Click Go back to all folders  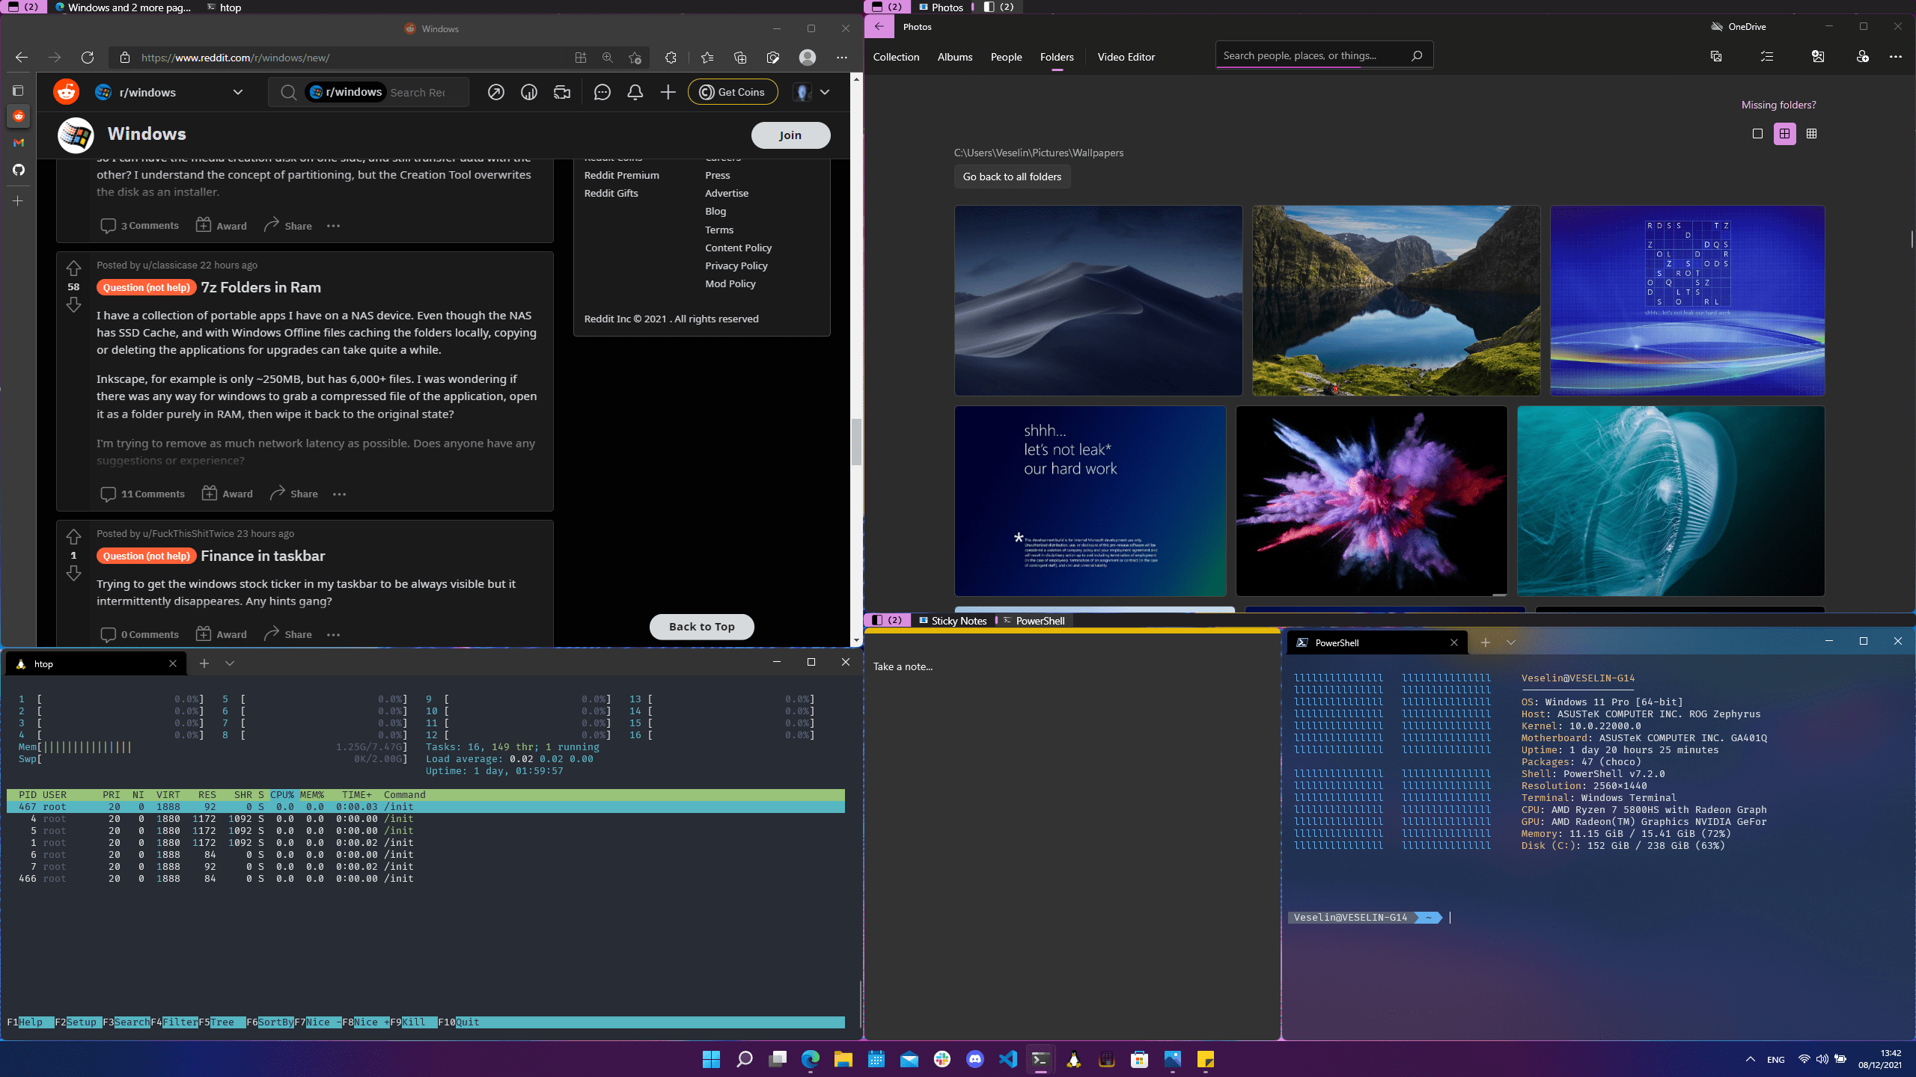click(1012, 177)
